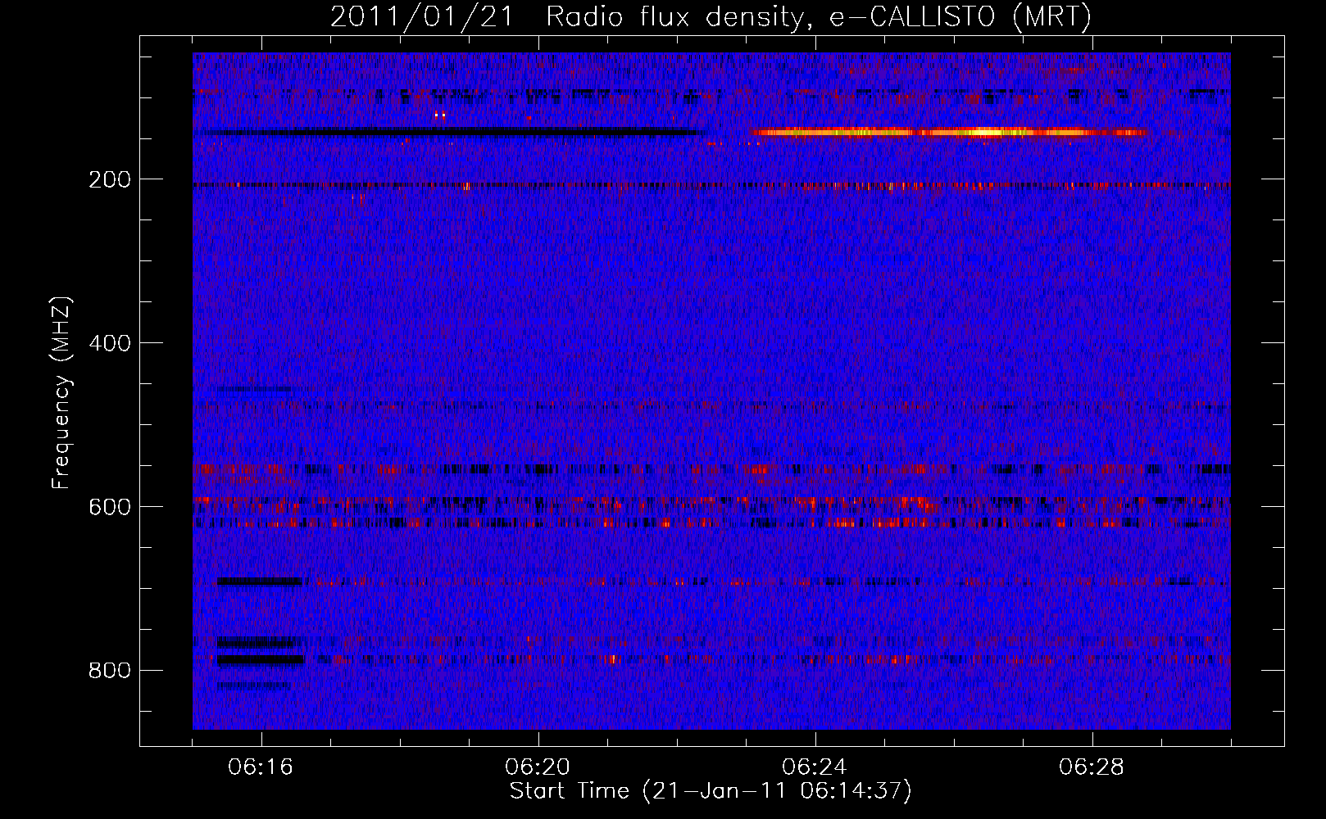Screen dimensions: 1326x819
Task: Click the 06:28 time tick label
Action: (x=1092, y=767)
